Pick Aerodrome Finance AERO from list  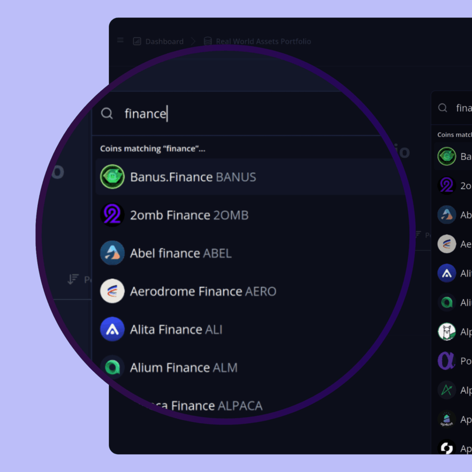pyautogui.click(x=203, y=291)
